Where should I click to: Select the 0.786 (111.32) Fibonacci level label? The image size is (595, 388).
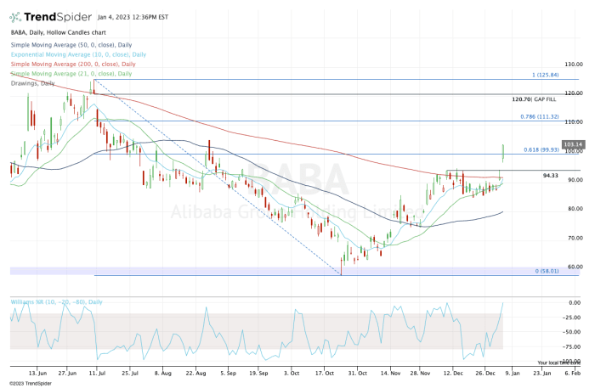tap(539, 116)
